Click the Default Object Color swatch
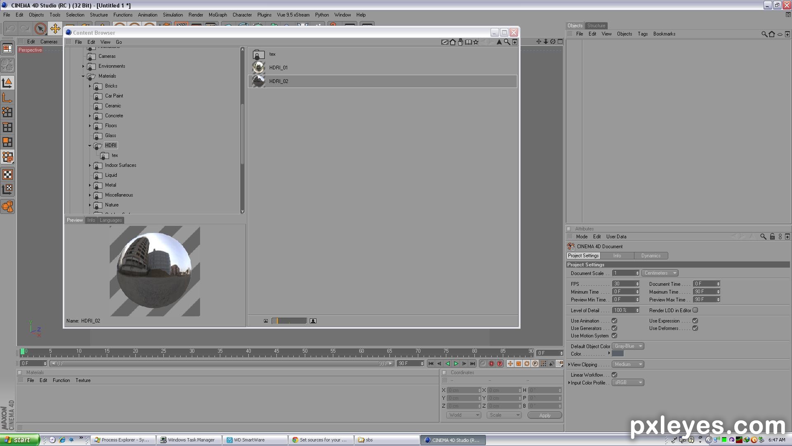Screen dimensions: 792x446 click(x=618, y=354)
